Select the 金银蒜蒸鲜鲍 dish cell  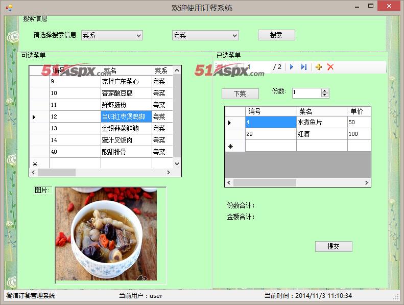coord(126,128)
